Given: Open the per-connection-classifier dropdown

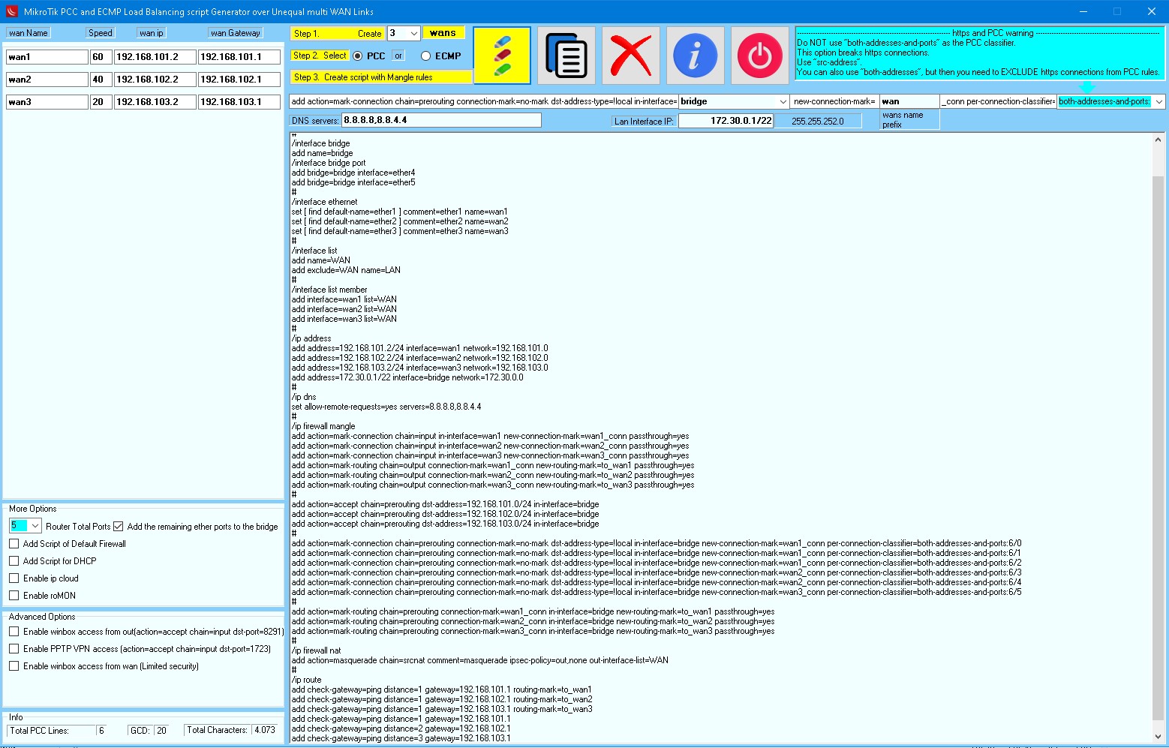Looking at the screenshot, I should (x=1158, y=101).
